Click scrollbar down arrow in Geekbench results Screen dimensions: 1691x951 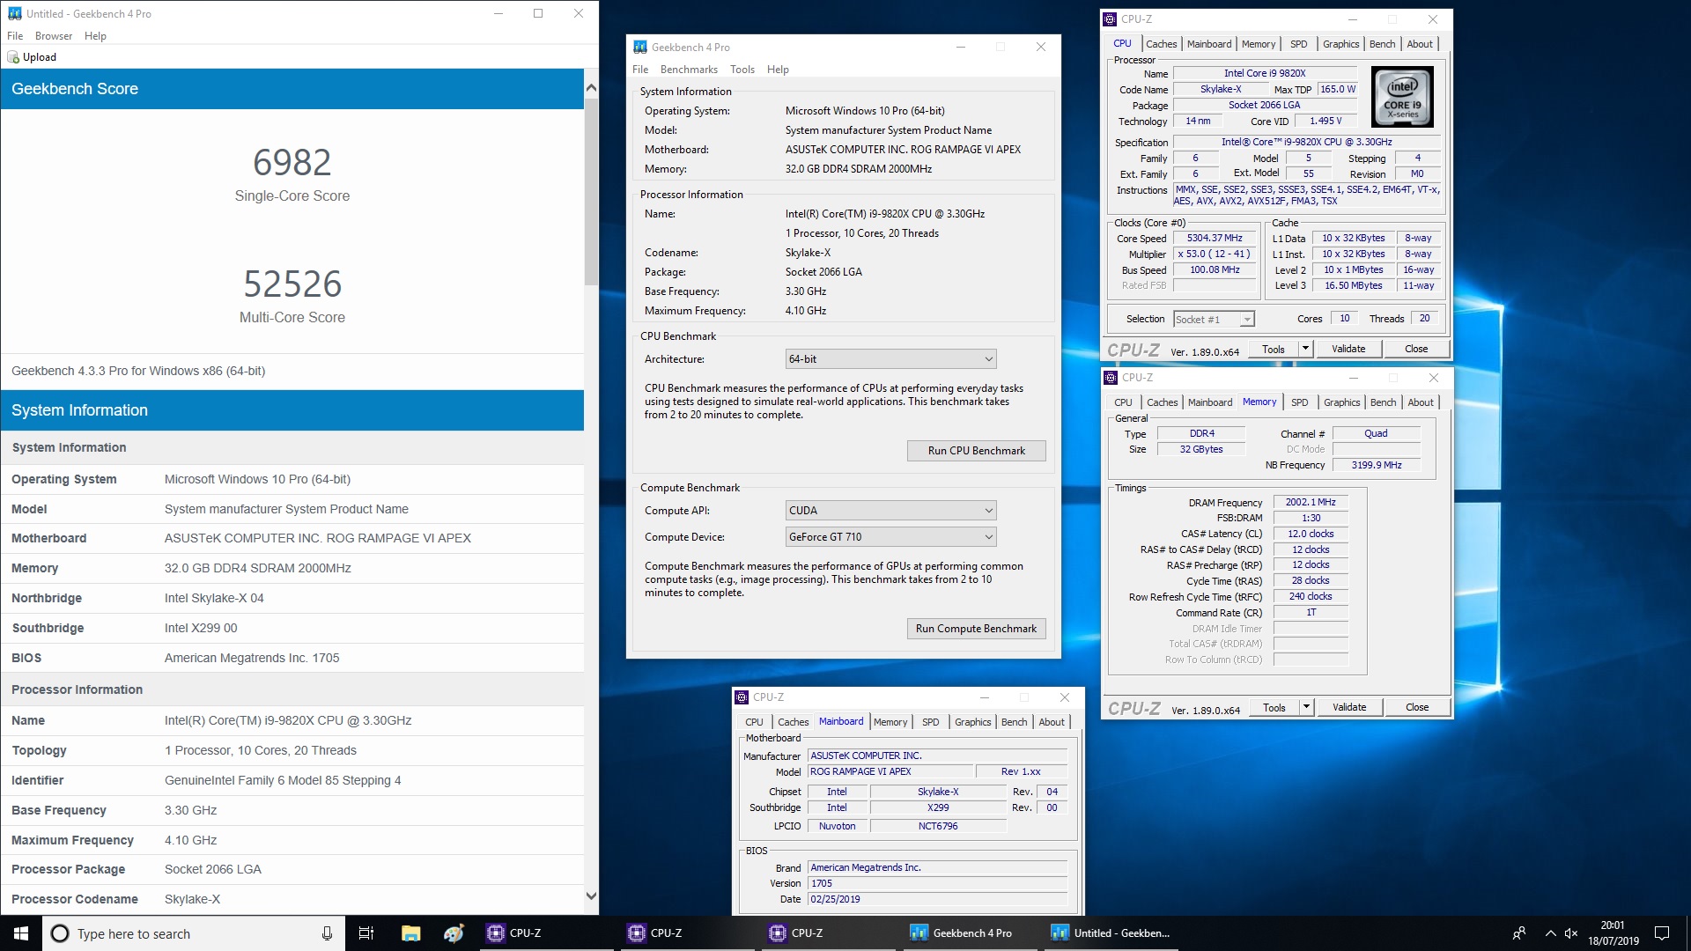591,896
